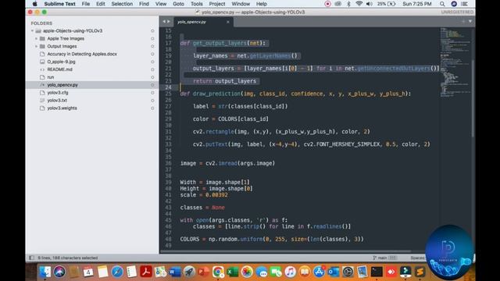
Task: Launch Siri from the Dock
Action: [x=59, y=272]
